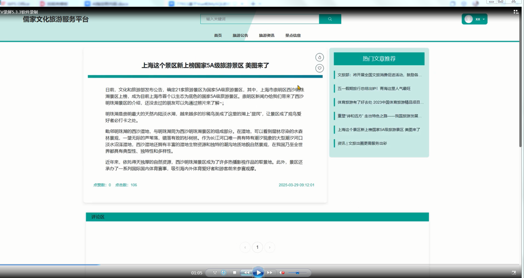Click the video seek progress bar
The image size is (524, 278).
pyautogui.click(x=259, y=264)
